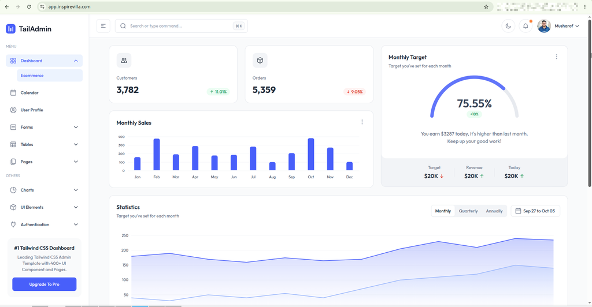Go back in browser history

[7, 7]
